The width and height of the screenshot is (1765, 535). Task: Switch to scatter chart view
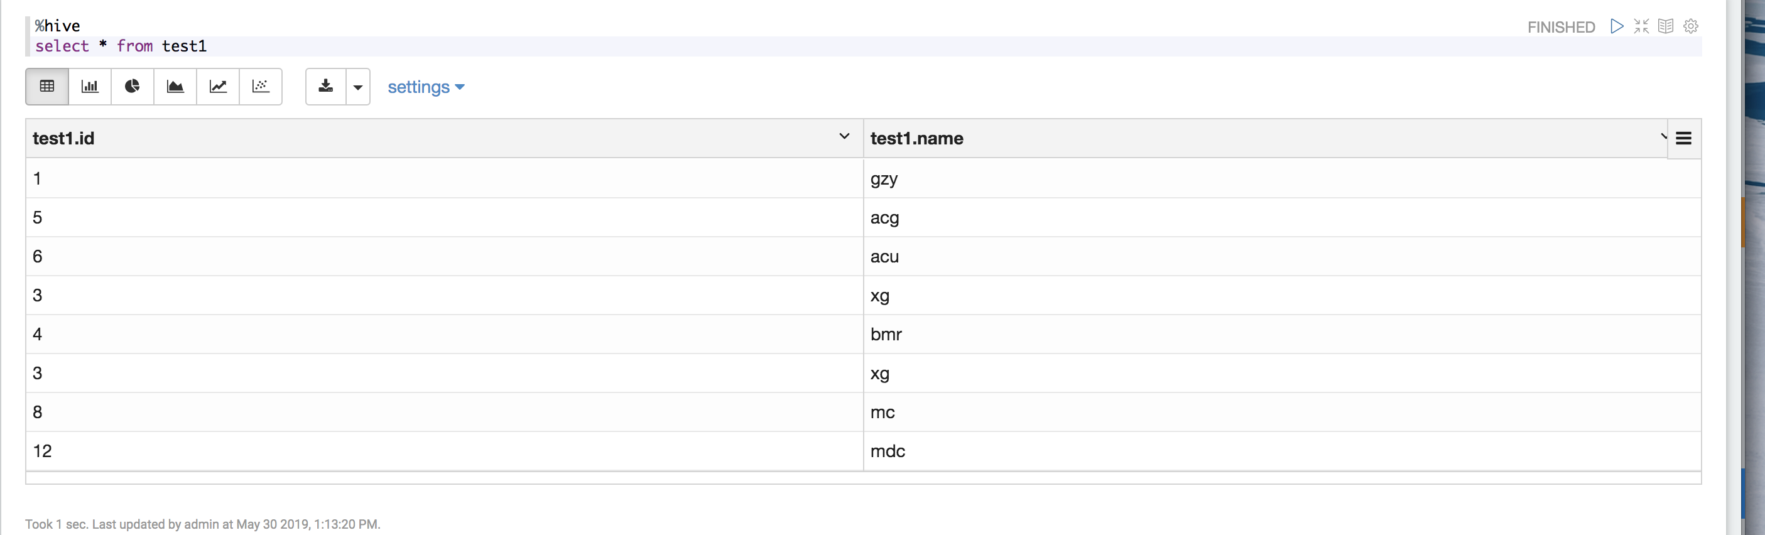(x=261, y=86)
